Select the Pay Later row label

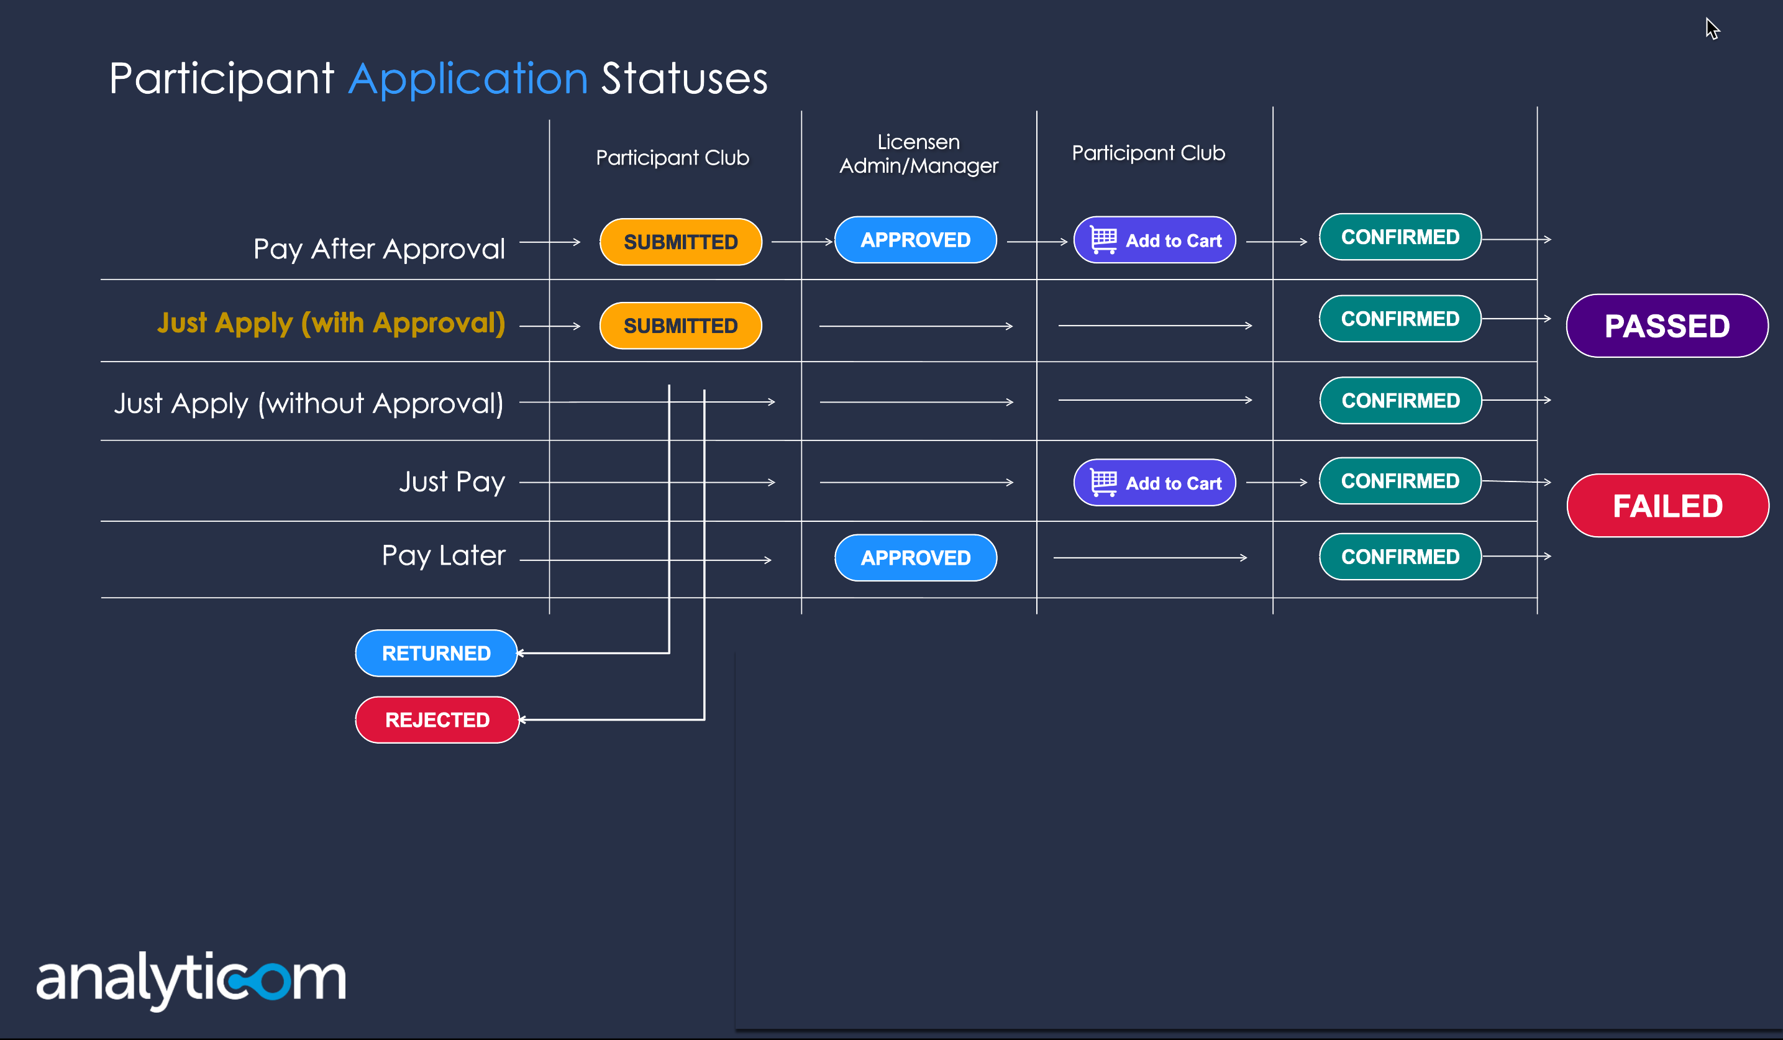pos(444,555)
